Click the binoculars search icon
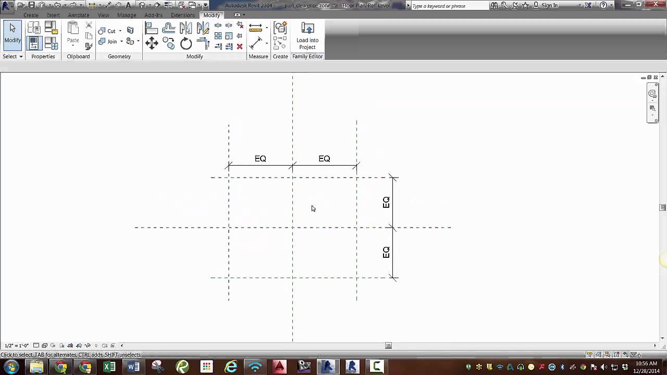 [494, 5]
